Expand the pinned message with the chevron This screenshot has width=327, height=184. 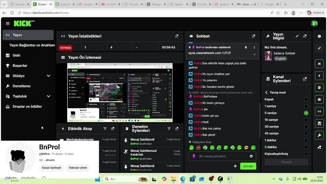[254, 54]
